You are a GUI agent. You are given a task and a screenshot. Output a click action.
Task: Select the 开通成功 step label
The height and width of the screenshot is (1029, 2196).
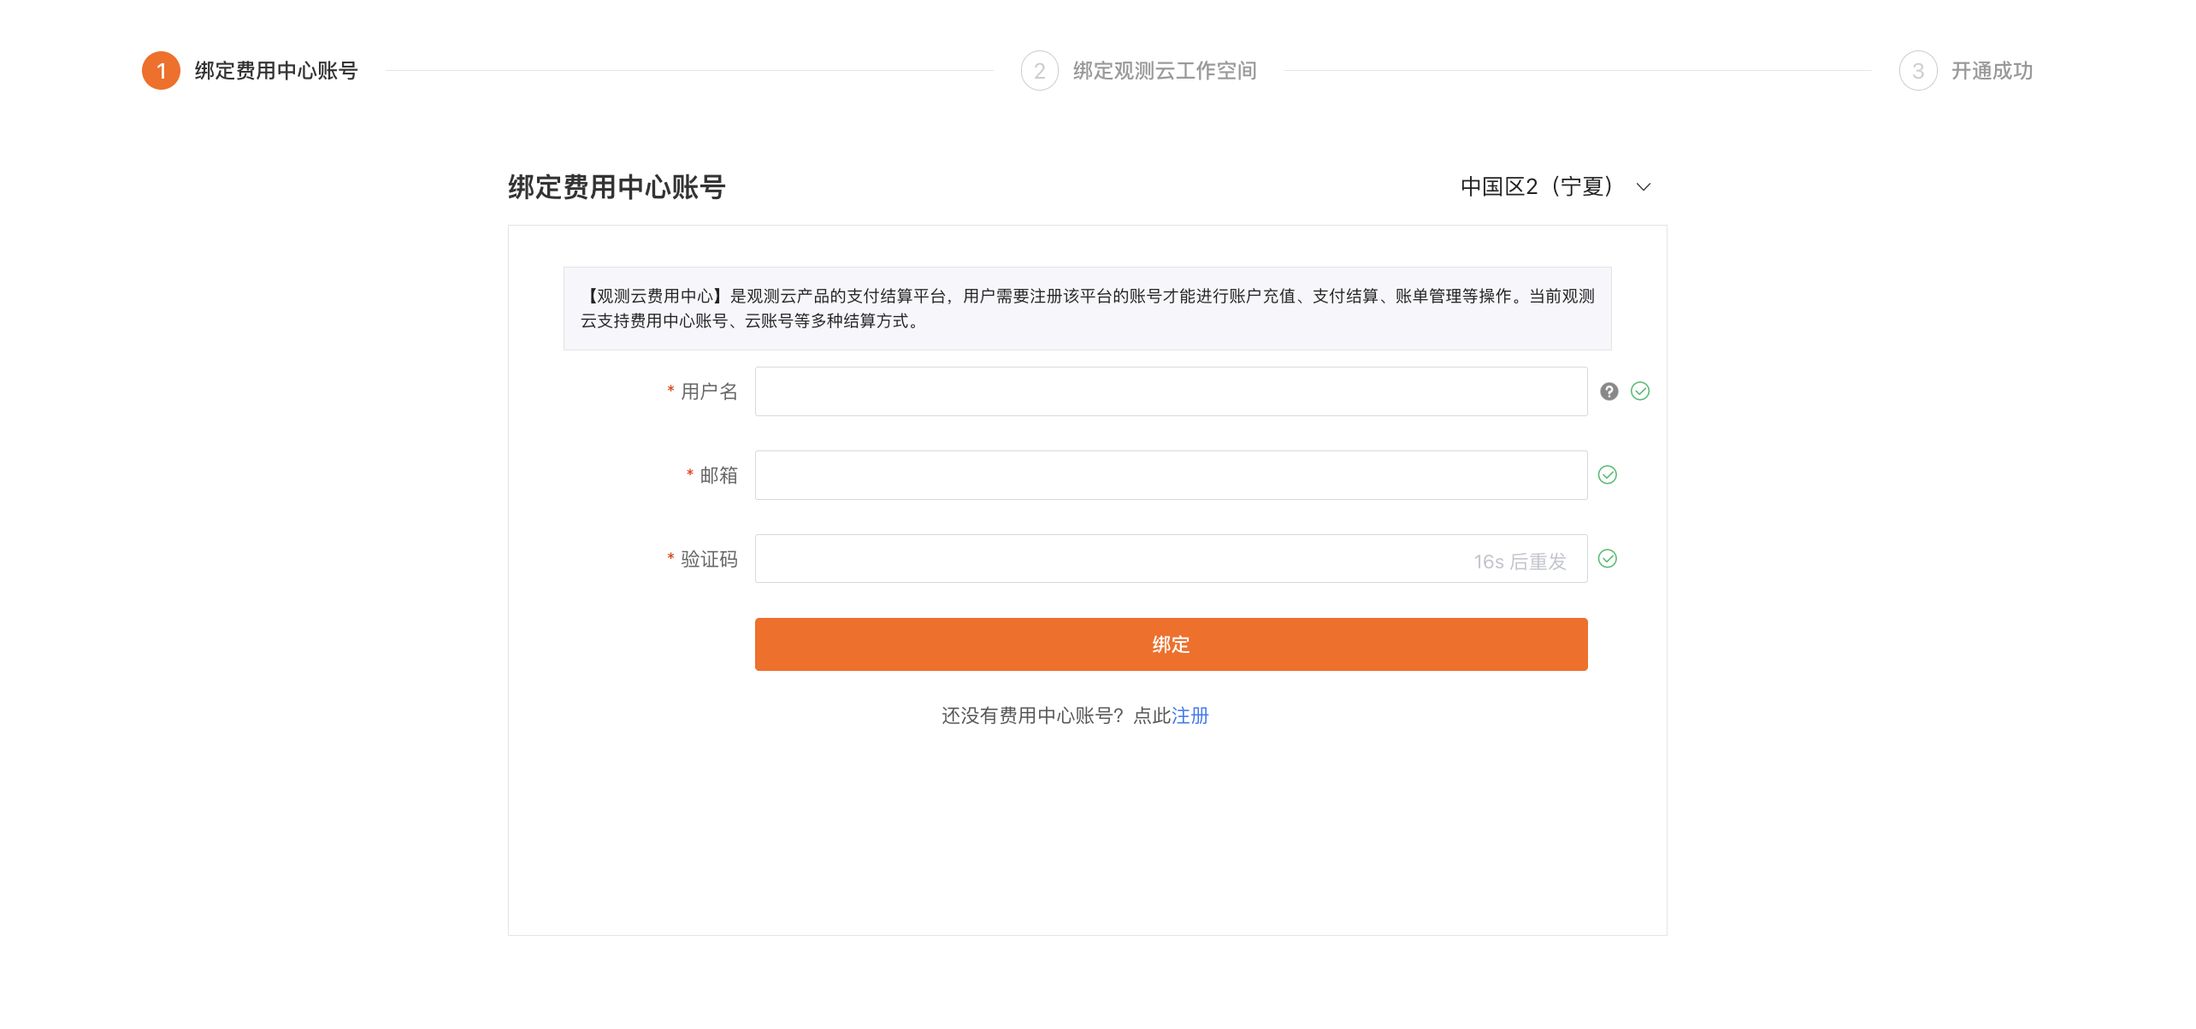[1992, 71]
